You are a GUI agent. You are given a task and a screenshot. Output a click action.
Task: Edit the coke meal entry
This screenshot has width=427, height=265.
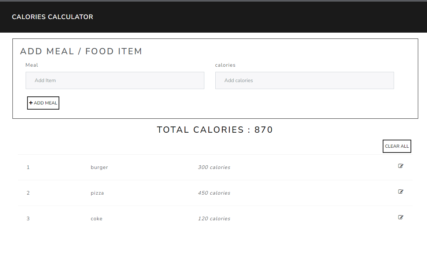coord(401,217)
